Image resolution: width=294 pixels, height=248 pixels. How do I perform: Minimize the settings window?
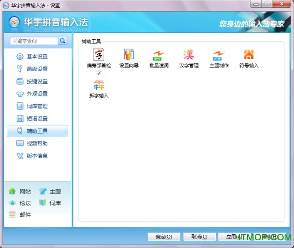pyautogui.click(x=256, y=4)
